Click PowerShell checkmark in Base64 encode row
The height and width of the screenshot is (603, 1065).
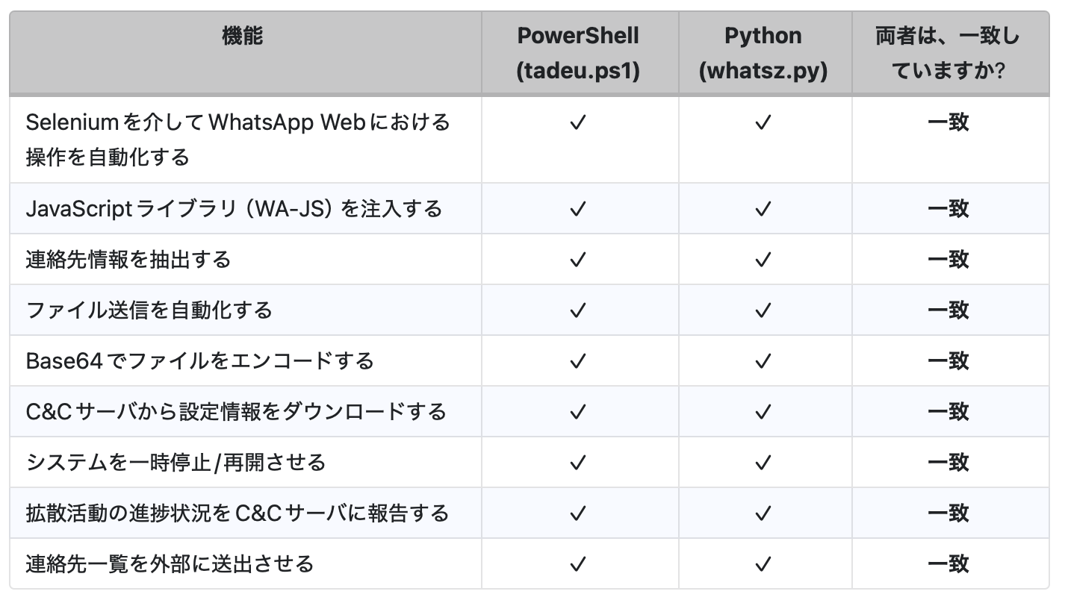click(577, 361)
